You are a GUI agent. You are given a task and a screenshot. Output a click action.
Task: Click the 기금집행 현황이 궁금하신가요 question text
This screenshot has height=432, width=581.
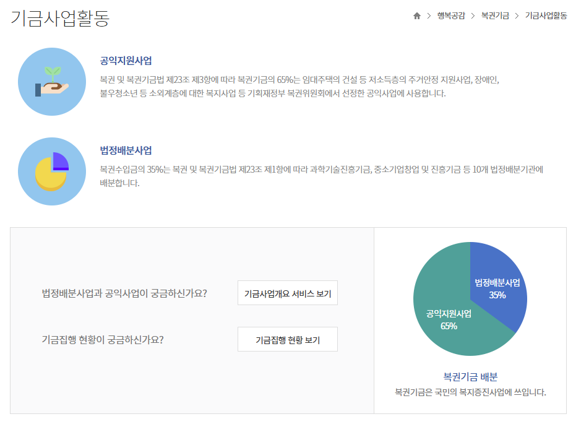(106, 339)
